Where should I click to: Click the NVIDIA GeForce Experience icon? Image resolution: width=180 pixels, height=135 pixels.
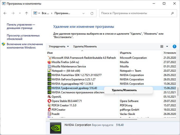[49, 79]
